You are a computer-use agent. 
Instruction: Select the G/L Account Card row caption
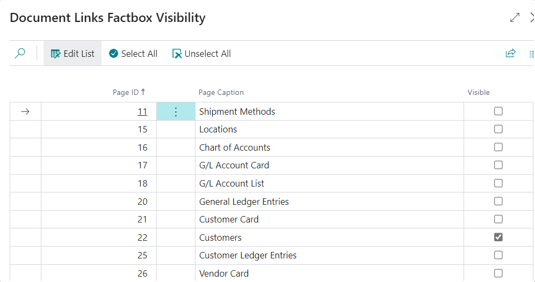(234, 165)
